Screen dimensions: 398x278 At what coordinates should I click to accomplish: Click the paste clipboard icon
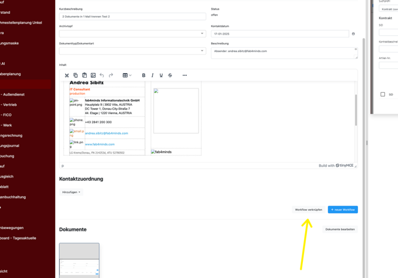(84, 75)
